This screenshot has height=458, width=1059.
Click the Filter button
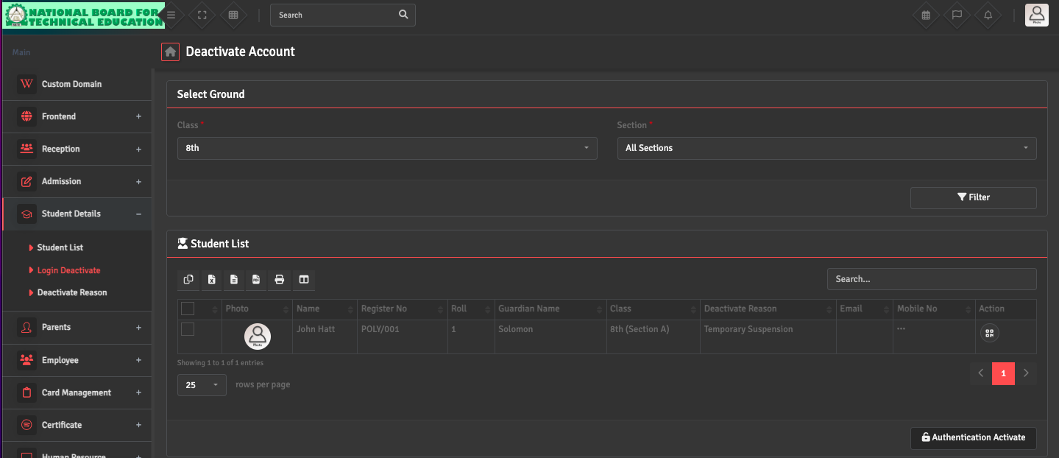pos(973,197)
